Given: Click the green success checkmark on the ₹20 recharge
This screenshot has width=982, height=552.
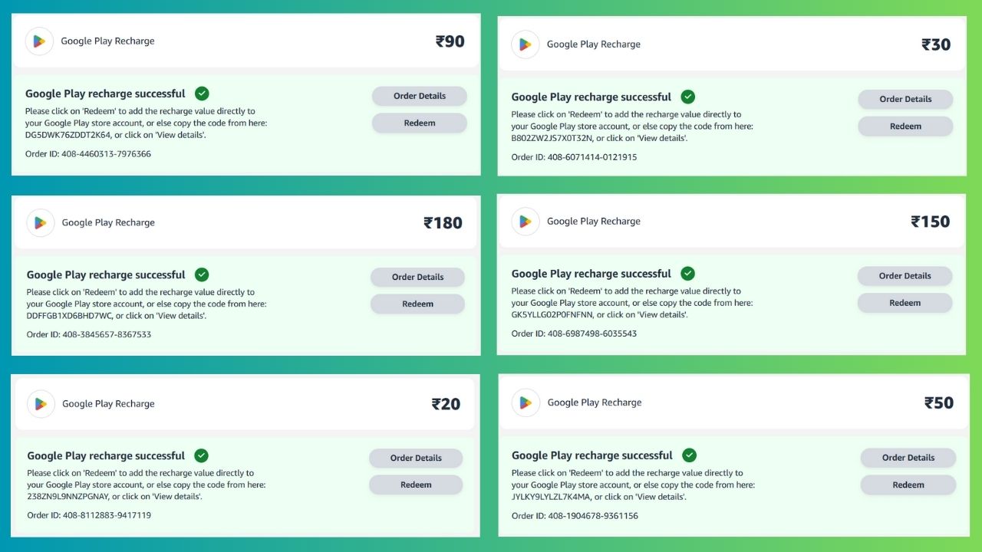Looking at the screenshot, I should point(202,455).
